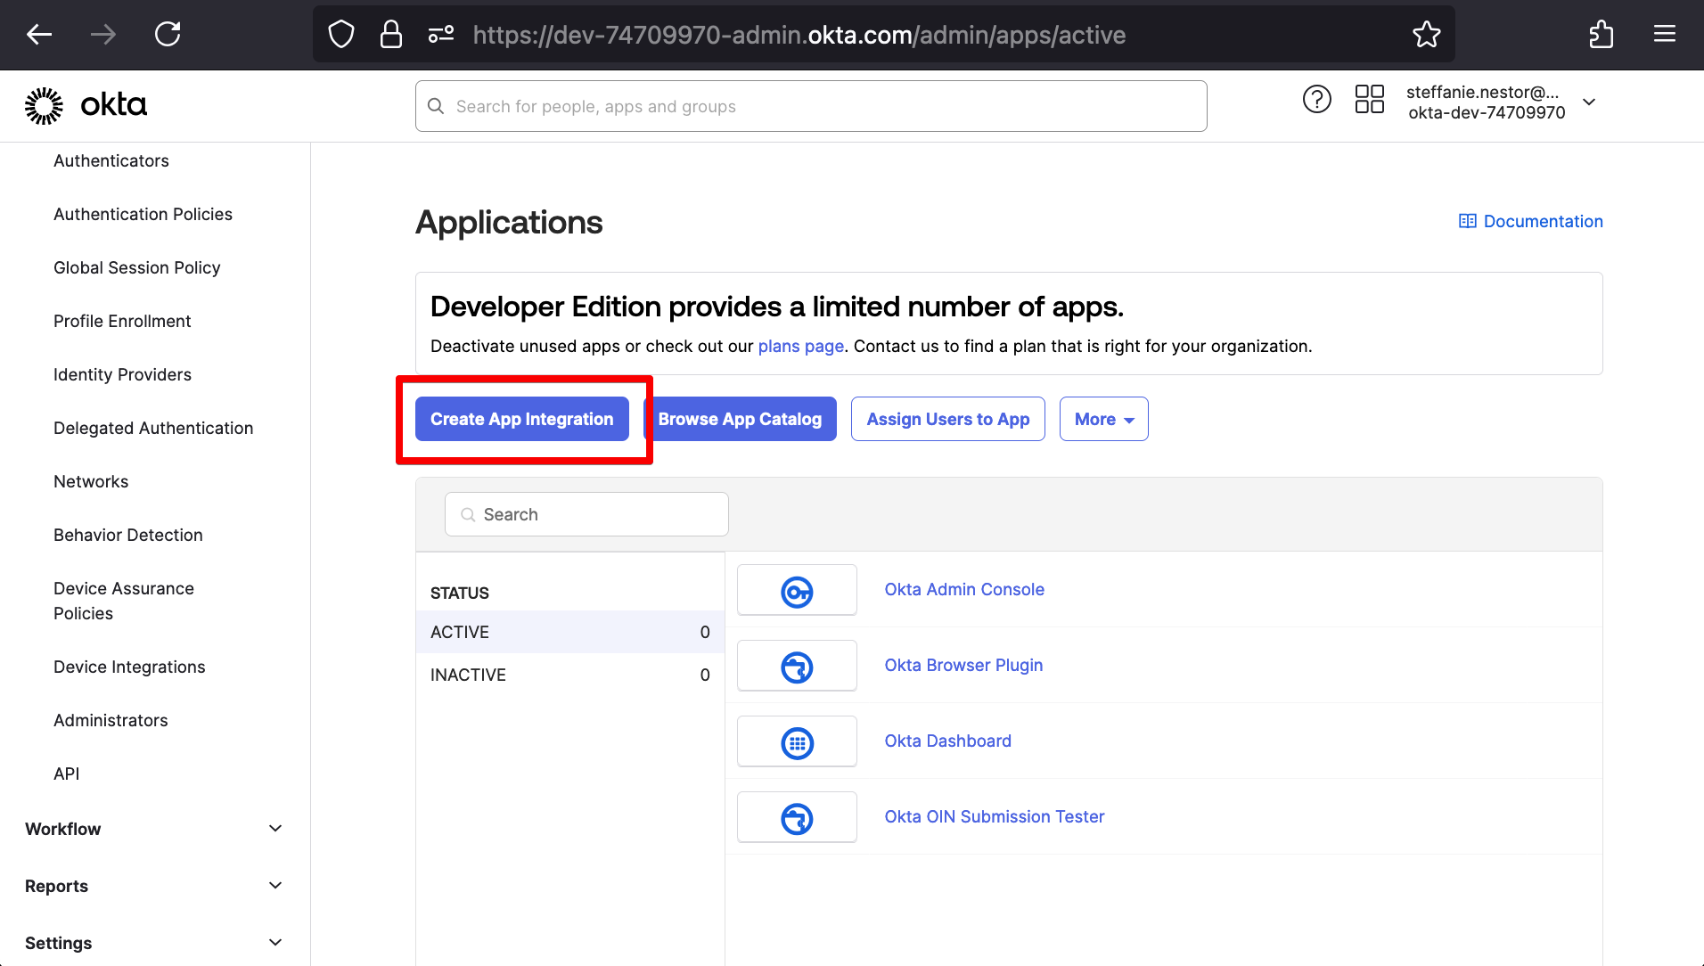Filter apps by INACTIVE status

(x=569, y=675)
